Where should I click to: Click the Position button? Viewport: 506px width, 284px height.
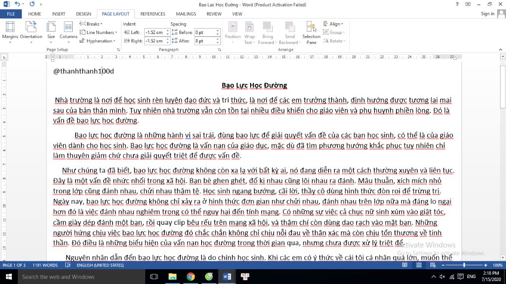233,32
